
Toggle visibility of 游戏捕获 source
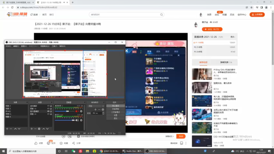(x=48, y=106)
